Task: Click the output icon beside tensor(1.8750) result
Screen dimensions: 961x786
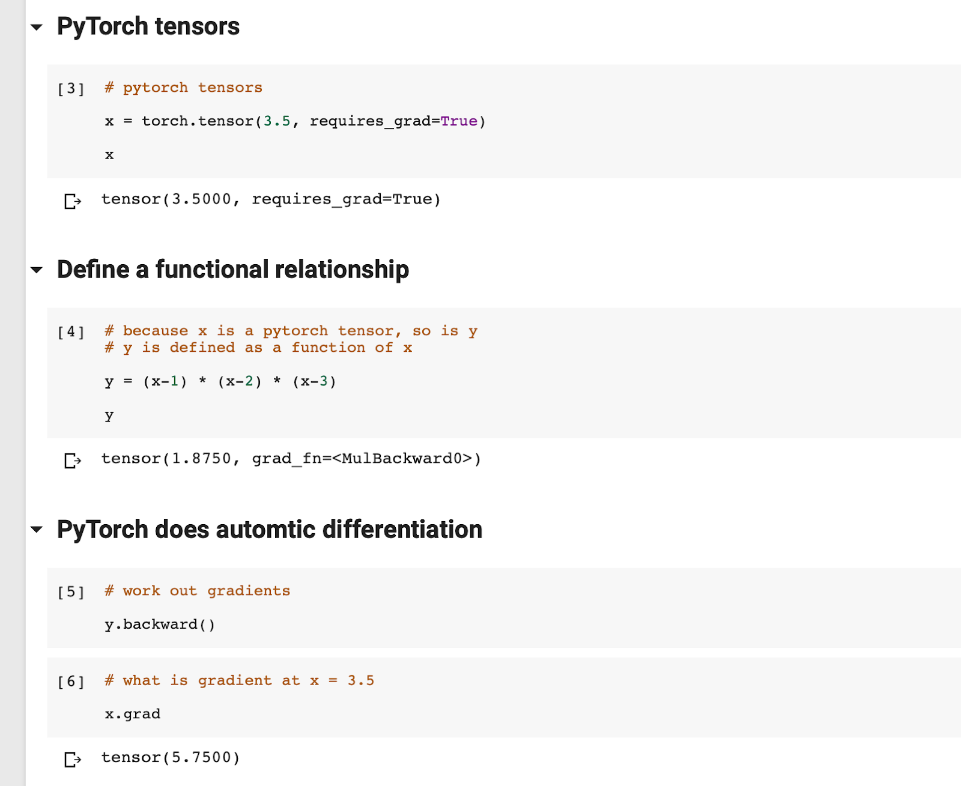Action: click(72, 459)
